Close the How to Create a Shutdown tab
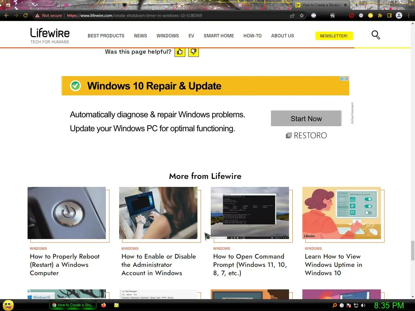This screenshot has width=415, height=311. pyautogui.click(x=345, y=5)
